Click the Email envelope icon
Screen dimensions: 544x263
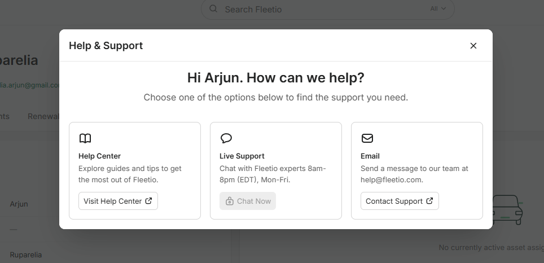(x=367, y=138)
